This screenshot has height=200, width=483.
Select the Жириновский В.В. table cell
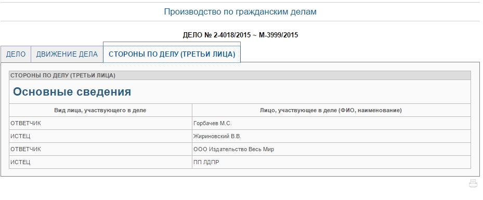tap(331, 136)
